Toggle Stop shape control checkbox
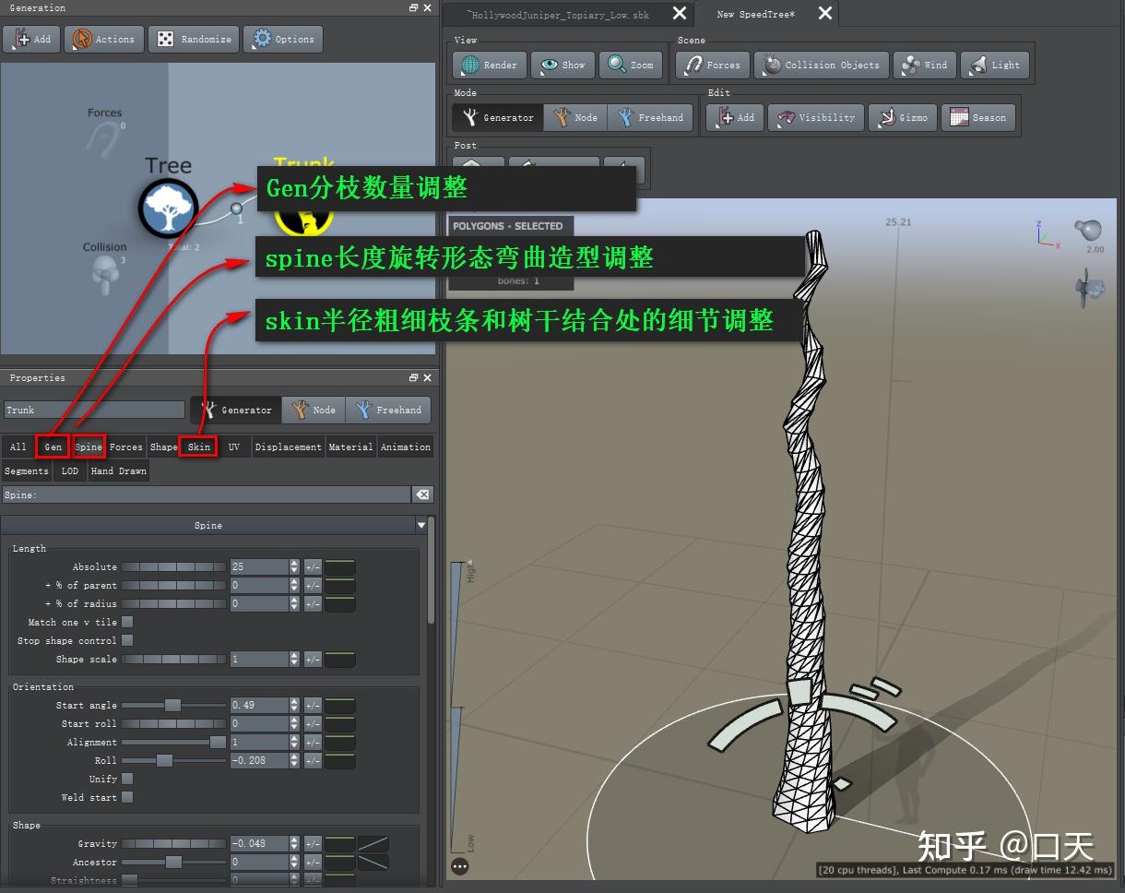 coord(127,640)
